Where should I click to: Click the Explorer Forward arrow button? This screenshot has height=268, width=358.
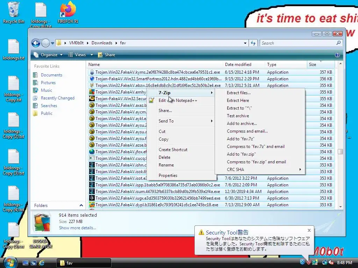(x=45, y=43)
